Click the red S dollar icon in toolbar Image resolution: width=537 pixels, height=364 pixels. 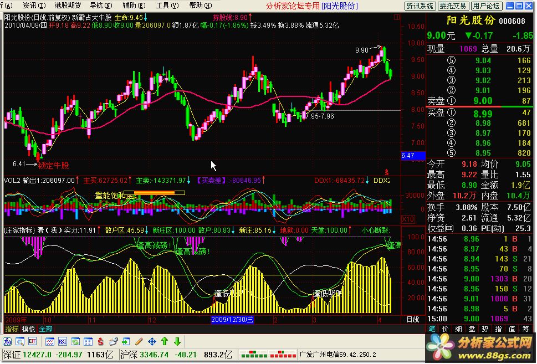(100, 341)
